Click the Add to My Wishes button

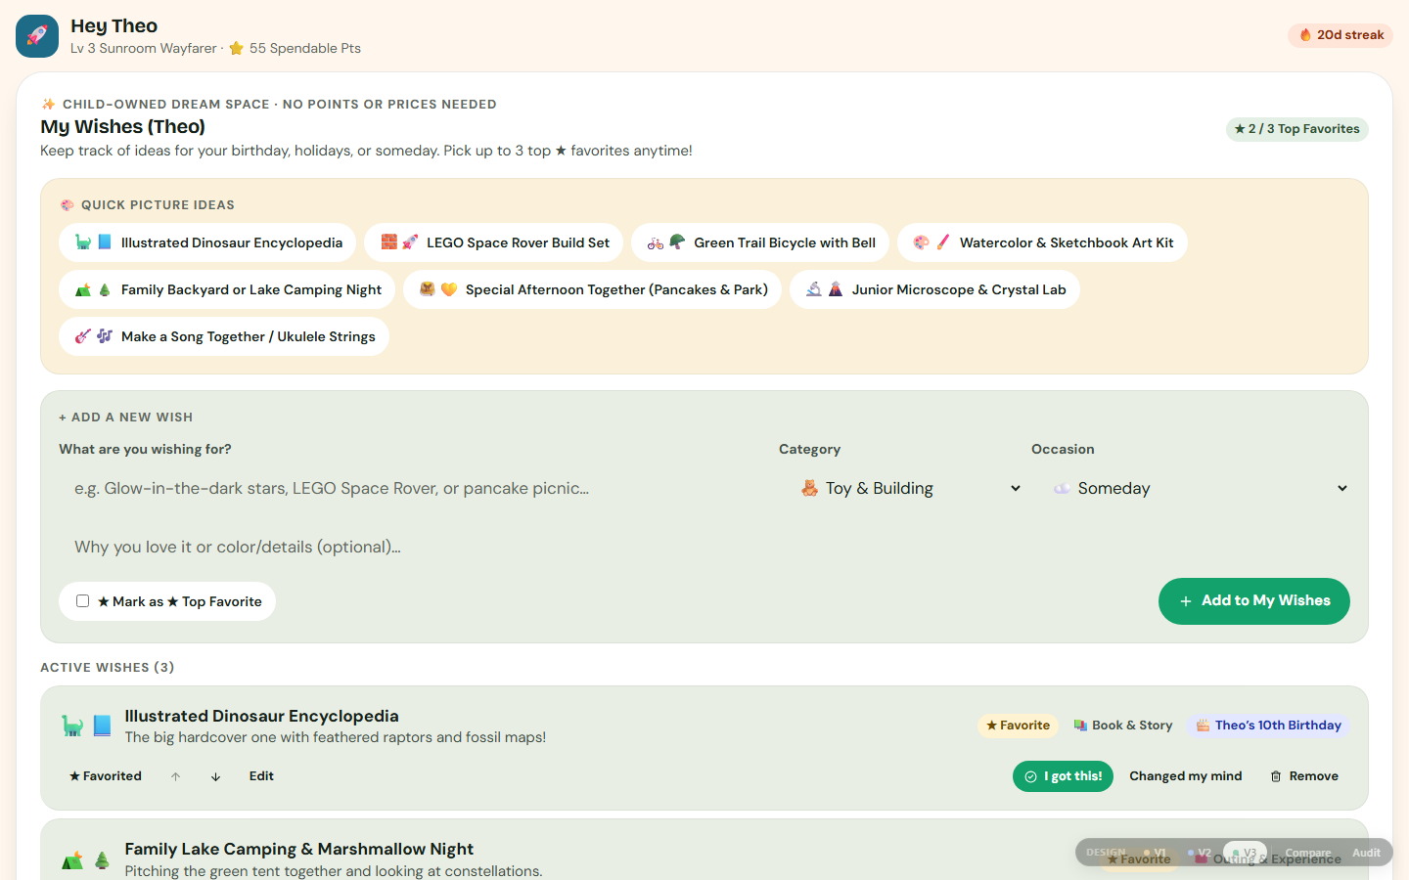point(1254,601)
